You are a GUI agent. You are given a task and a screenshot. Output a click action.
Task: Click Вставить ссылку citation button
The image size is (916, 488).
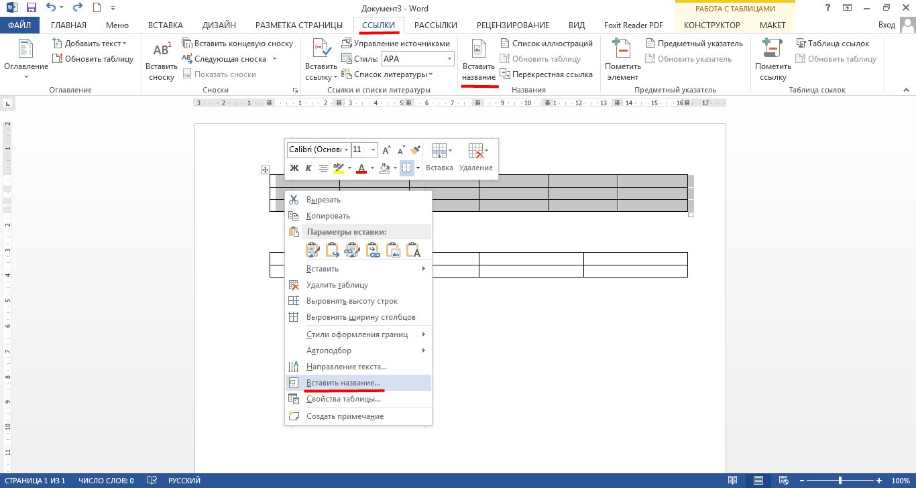pyautogui.click(x=321, y=60)
